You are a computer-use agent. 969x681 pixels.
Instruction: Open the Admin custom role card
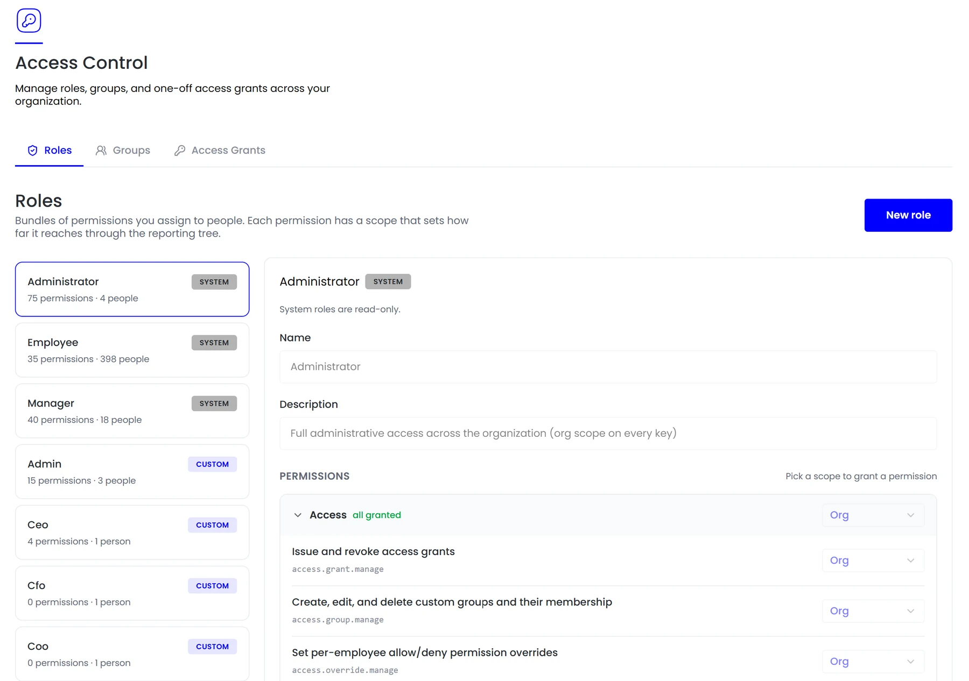point(132,472)
